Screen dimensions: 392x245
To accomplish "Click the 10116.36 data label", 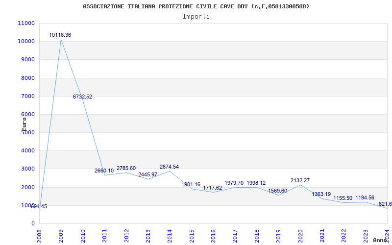I will [x=60, y=35].
